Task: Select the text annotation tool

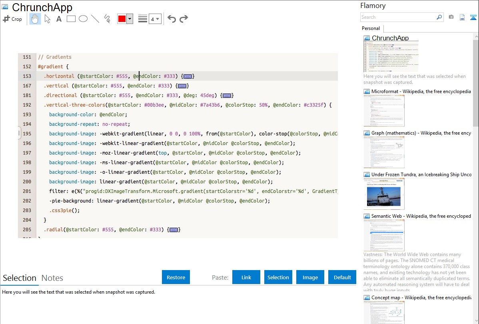Action: (x=59, y=19)
